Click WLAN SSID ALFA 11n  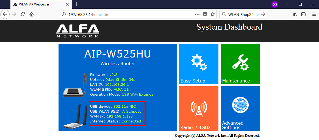pyautogui.click(x=122, y=89)
